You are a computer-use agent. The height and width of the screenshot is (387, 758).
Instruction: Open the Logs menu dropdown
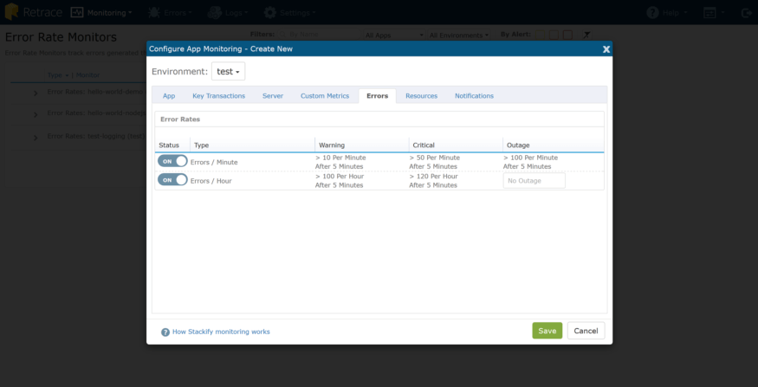tap(236, 13)
